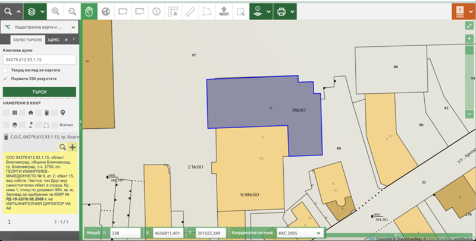Select the ruler measure distance tool
Screen dimensions: 476x241
(190, 11)
